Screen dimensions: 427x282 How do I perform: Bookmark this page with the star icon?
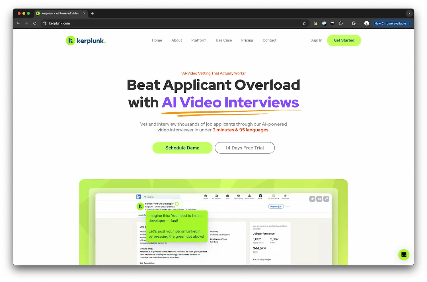[x=304, y=23]
